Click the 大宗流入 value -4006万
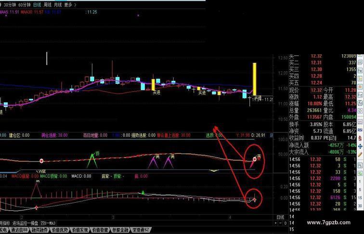The height and width of the screenshot is (234, 364). pyautogui.click(x=336, y=152)
